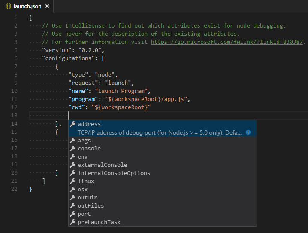Image resolution: width=308 pixels, height=233 pixels.
Task: Choose internalConsoleOptions from the suggestion list
Action: 114,173
